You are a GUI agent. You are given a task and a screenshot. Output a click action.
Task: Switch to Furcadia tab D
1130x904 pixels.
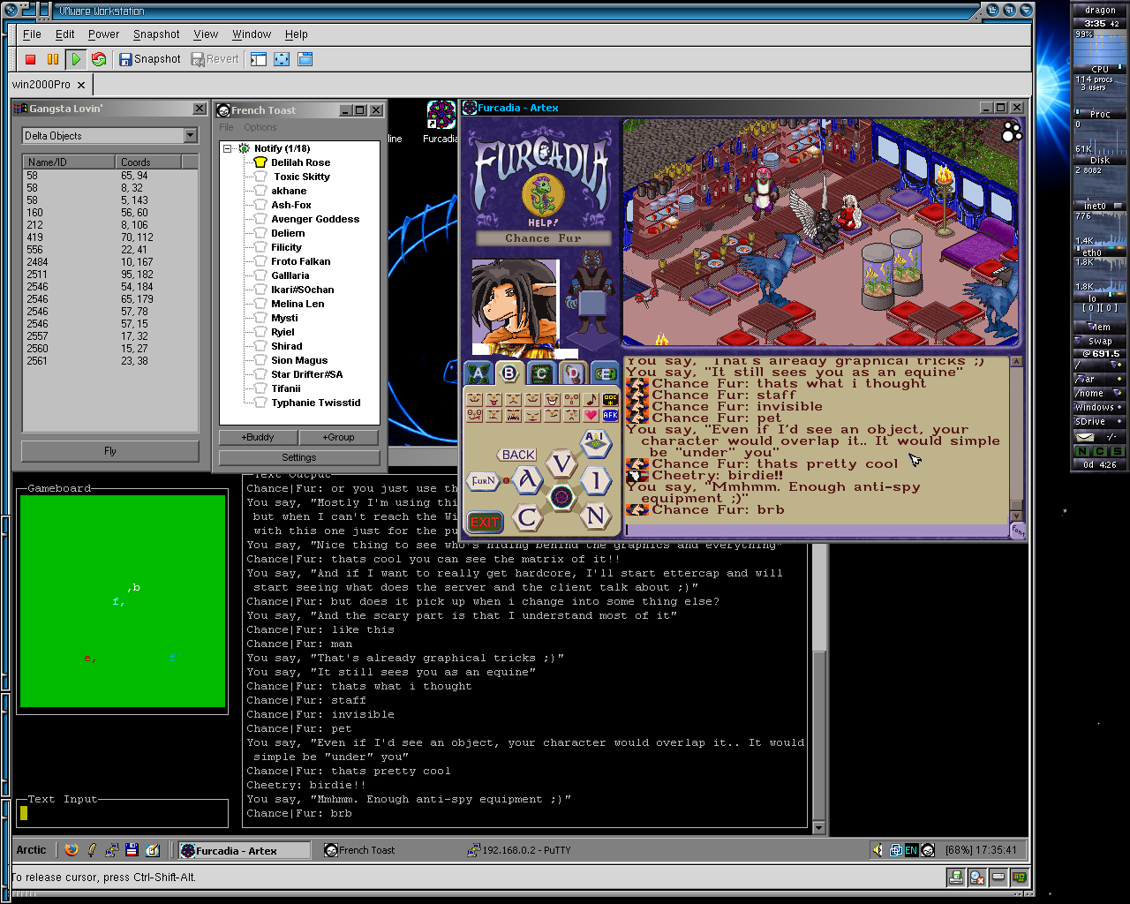pyautogui.click(x=573, y=373)
